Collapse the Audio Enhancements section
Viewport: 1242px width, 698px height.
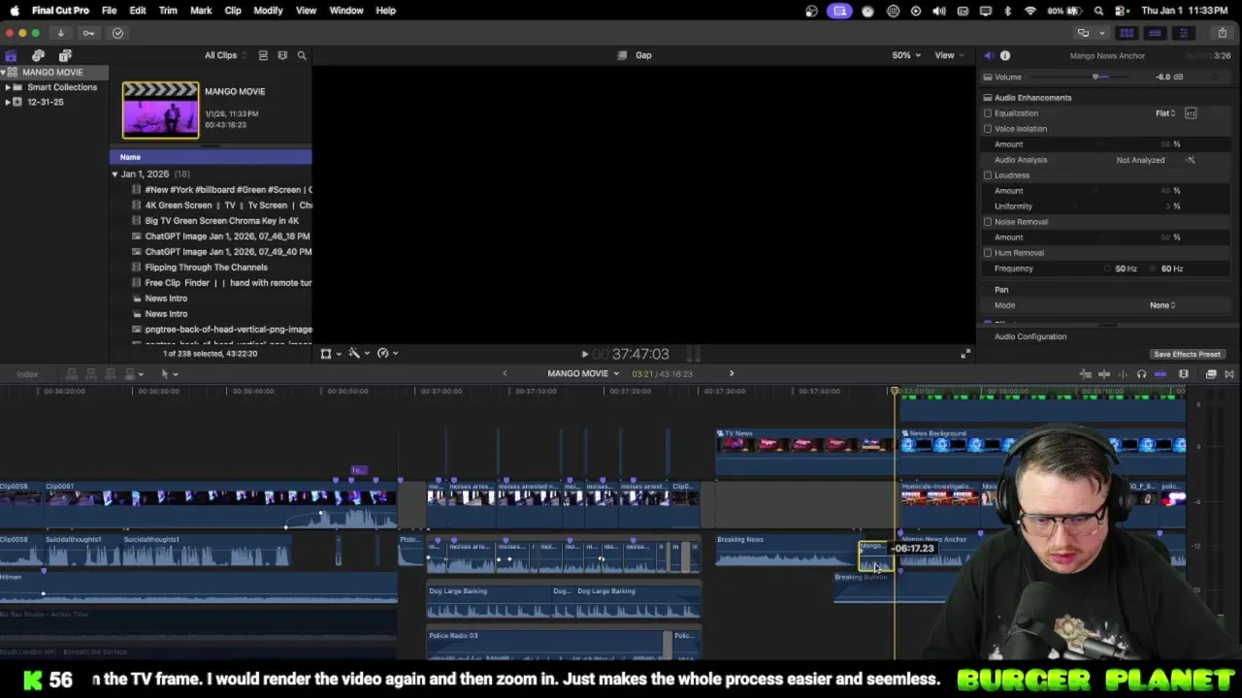tap(988, 98)
